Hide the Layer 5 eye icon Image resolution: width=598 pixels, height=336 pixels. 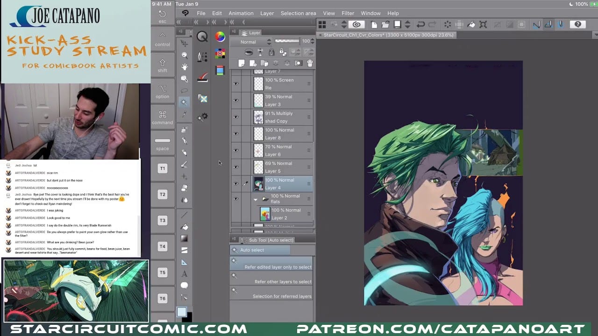coord(235,167)
